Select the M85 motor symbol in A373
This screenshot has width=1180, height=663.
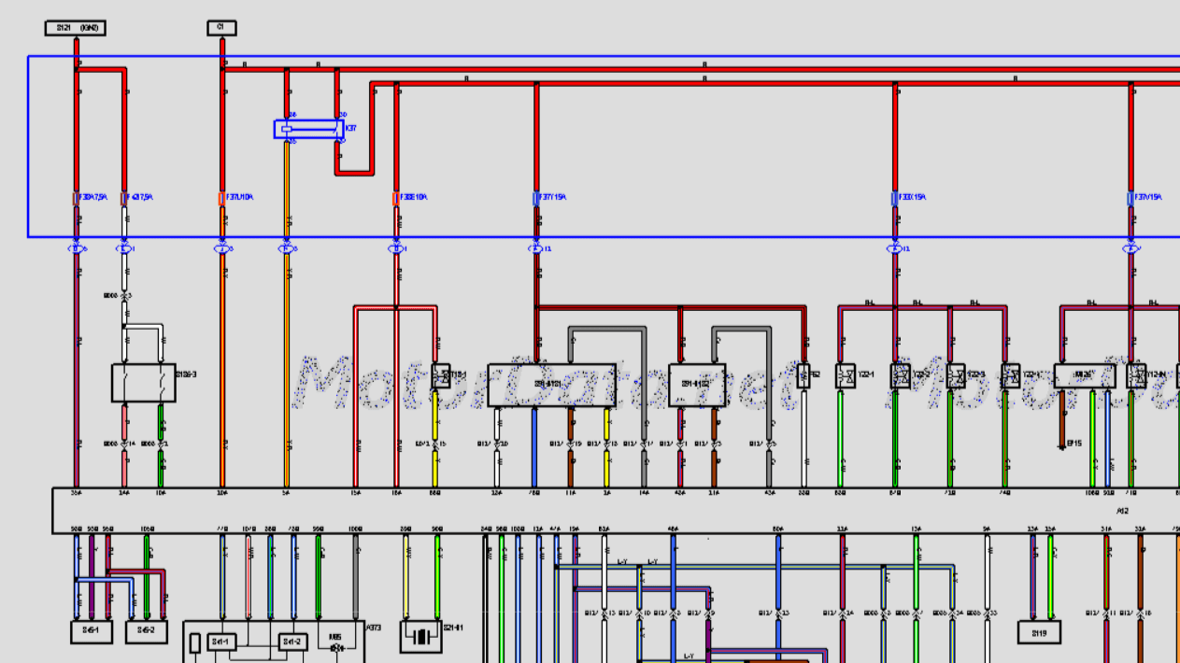(x=336, y=642)
